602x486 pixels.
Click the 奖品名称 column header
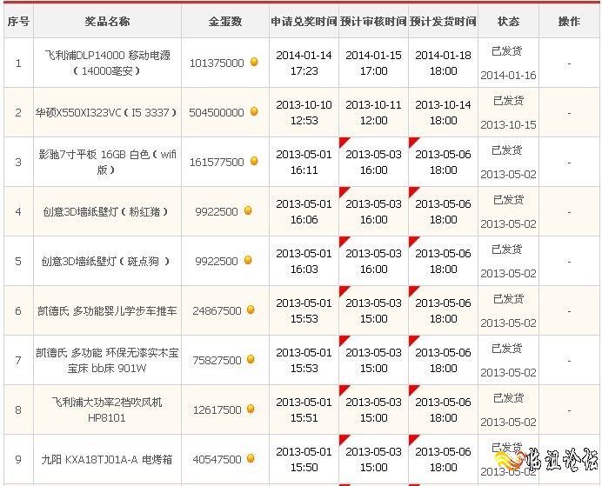106,21
